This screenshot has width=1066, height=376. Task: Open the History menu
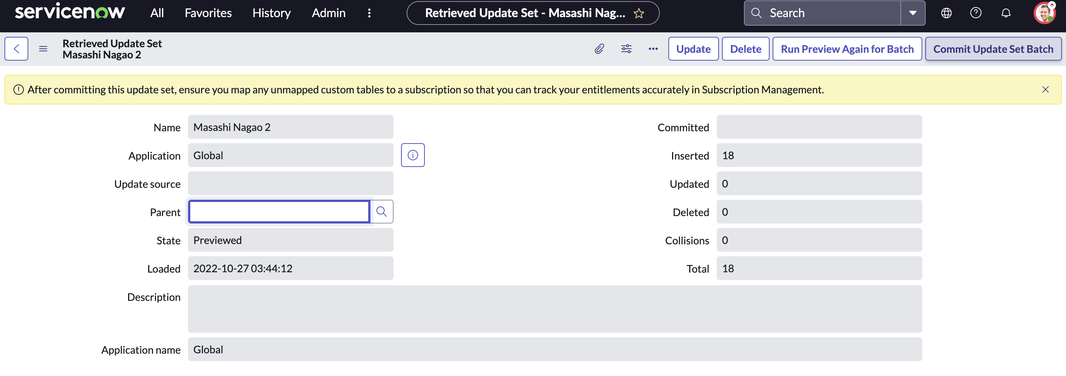271,13
